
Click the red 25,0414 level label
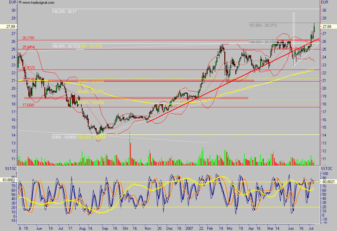click(x=28, y=47)
